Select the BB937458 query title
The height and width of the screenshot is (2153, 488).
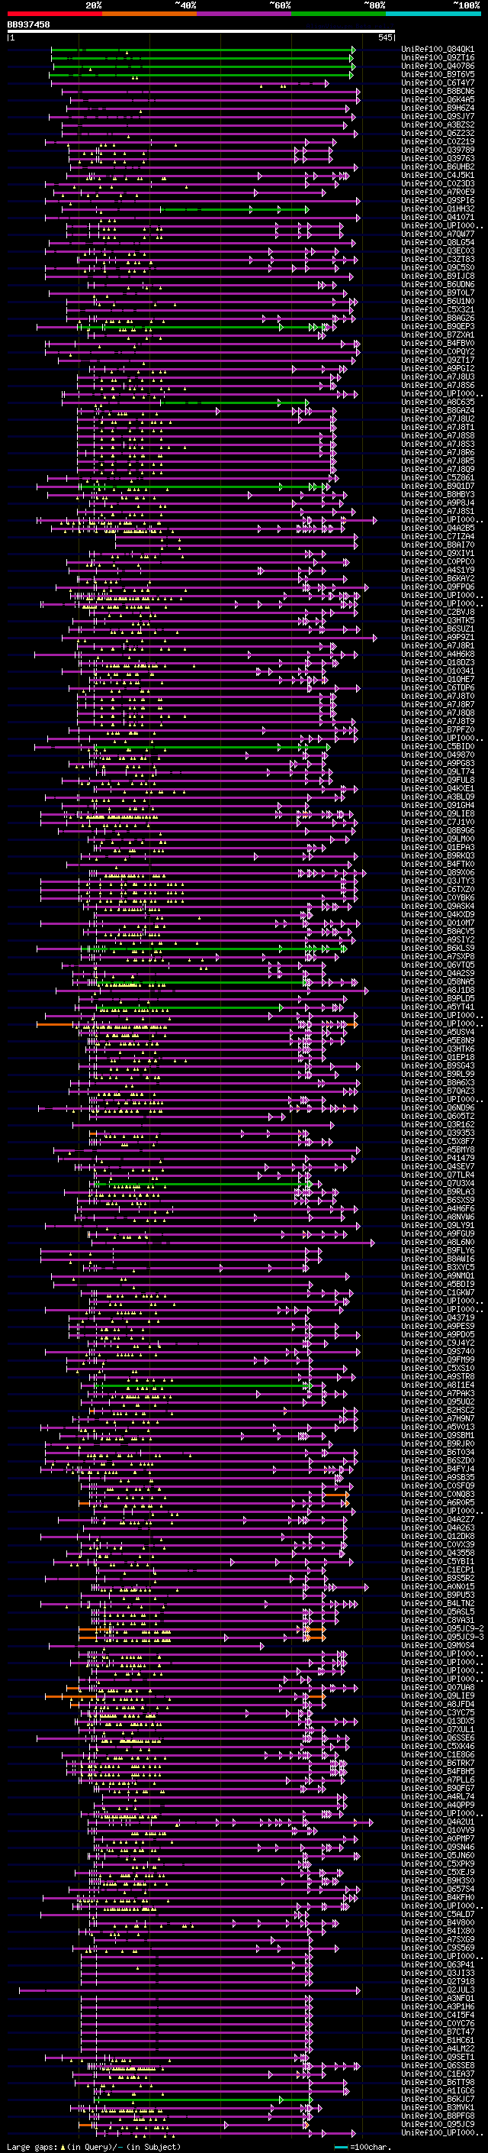click(x=28, y=25)
